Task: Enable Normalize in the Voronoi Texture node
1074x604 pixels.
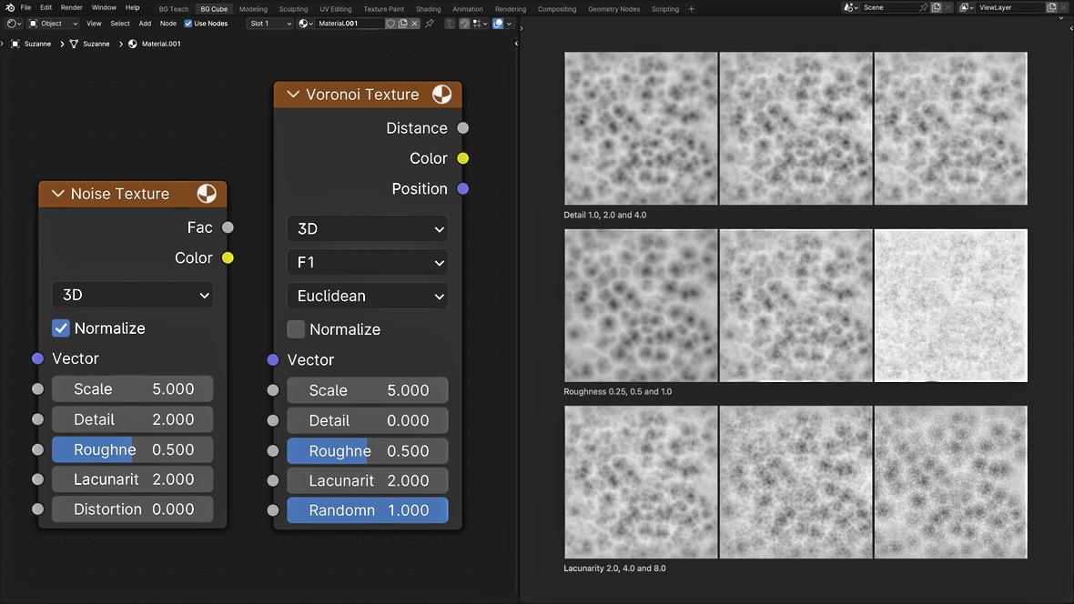Action: click(296, 329)
